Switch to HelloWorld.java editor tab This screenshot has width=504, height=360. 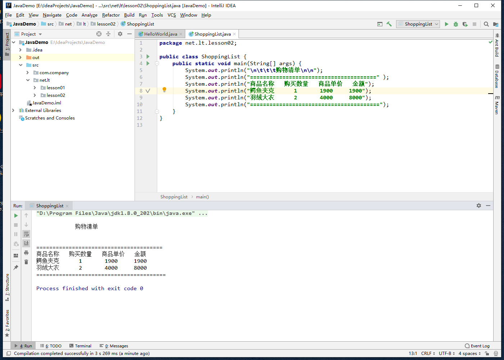[x=160, y=34]
